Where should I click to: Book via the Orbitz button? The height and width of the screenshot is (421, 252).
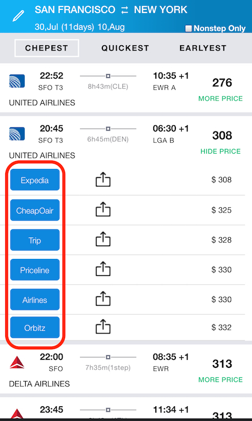(x=35, y=327)
